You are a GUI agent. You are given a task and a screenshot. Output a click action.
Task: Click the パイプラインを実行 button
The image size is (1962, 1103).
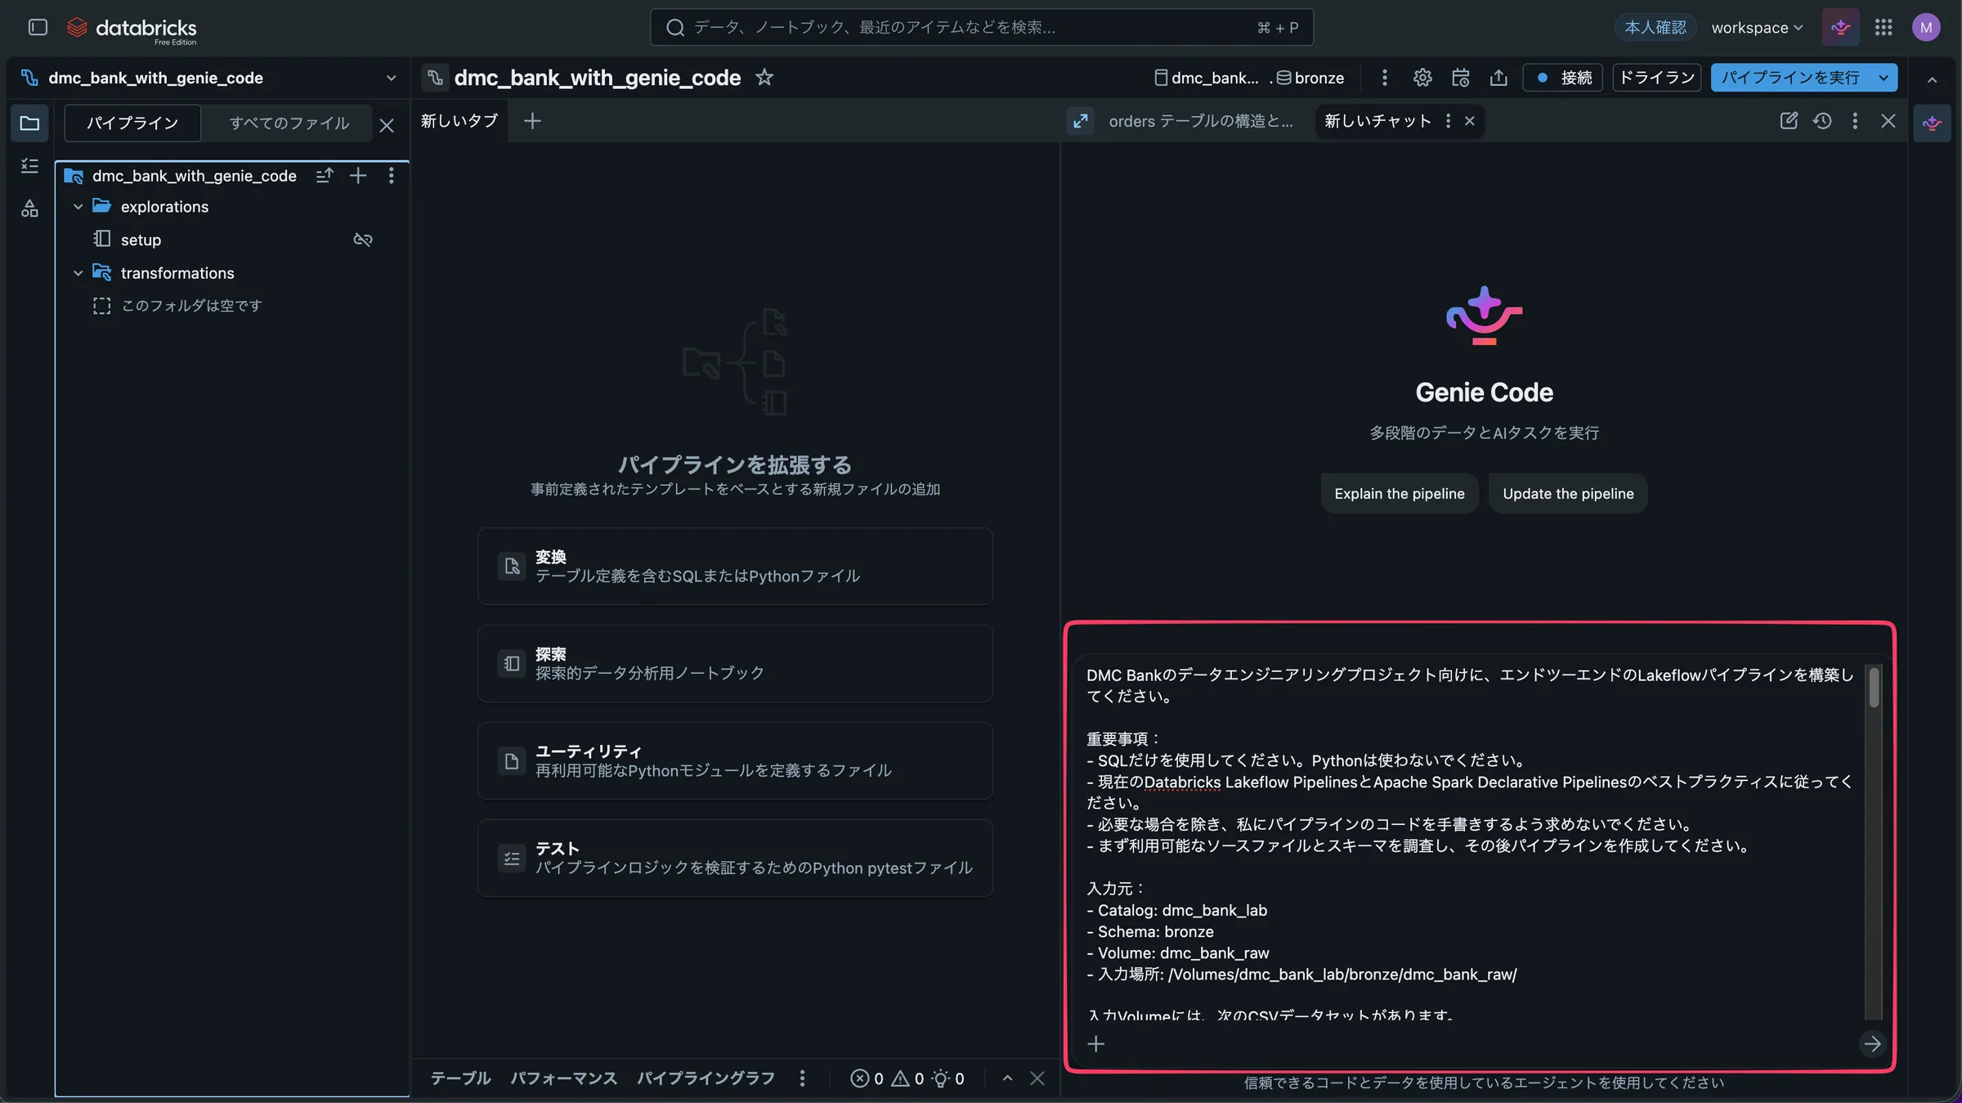(1790, 78)
